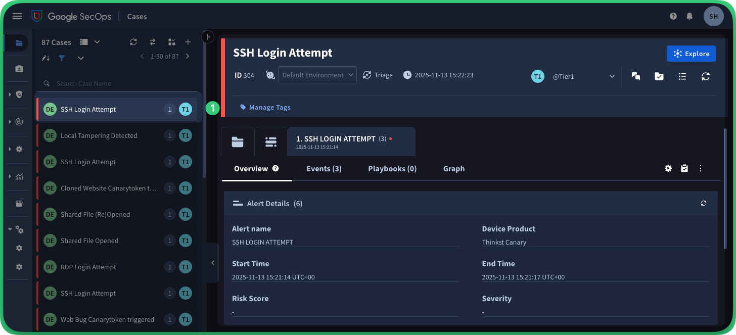The image size is (736, 335).
Task: Open the Playbooks (0) tab
Action: click(392, 169)
